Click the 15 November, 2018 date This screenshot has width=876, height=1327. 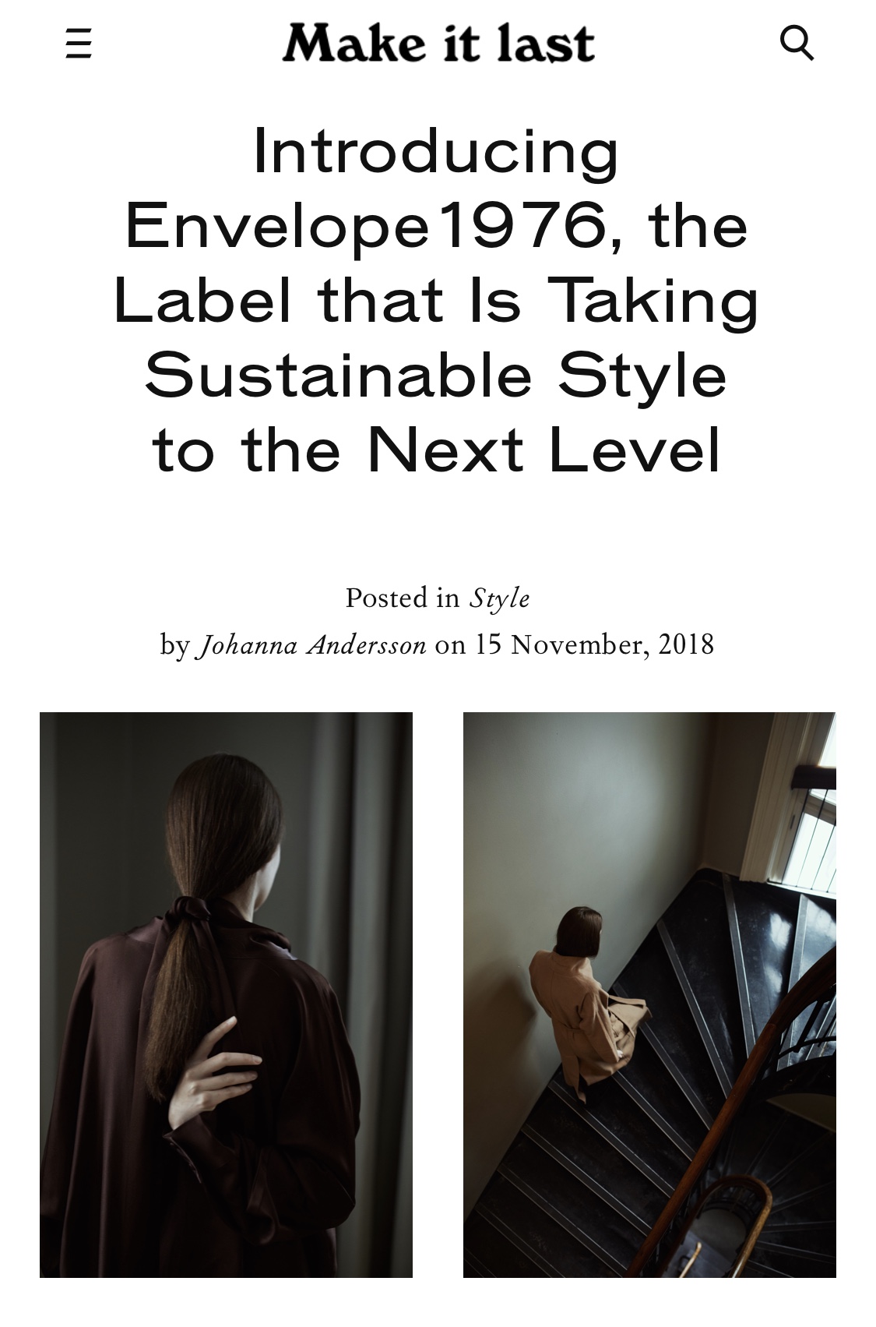tap(595, 645)
